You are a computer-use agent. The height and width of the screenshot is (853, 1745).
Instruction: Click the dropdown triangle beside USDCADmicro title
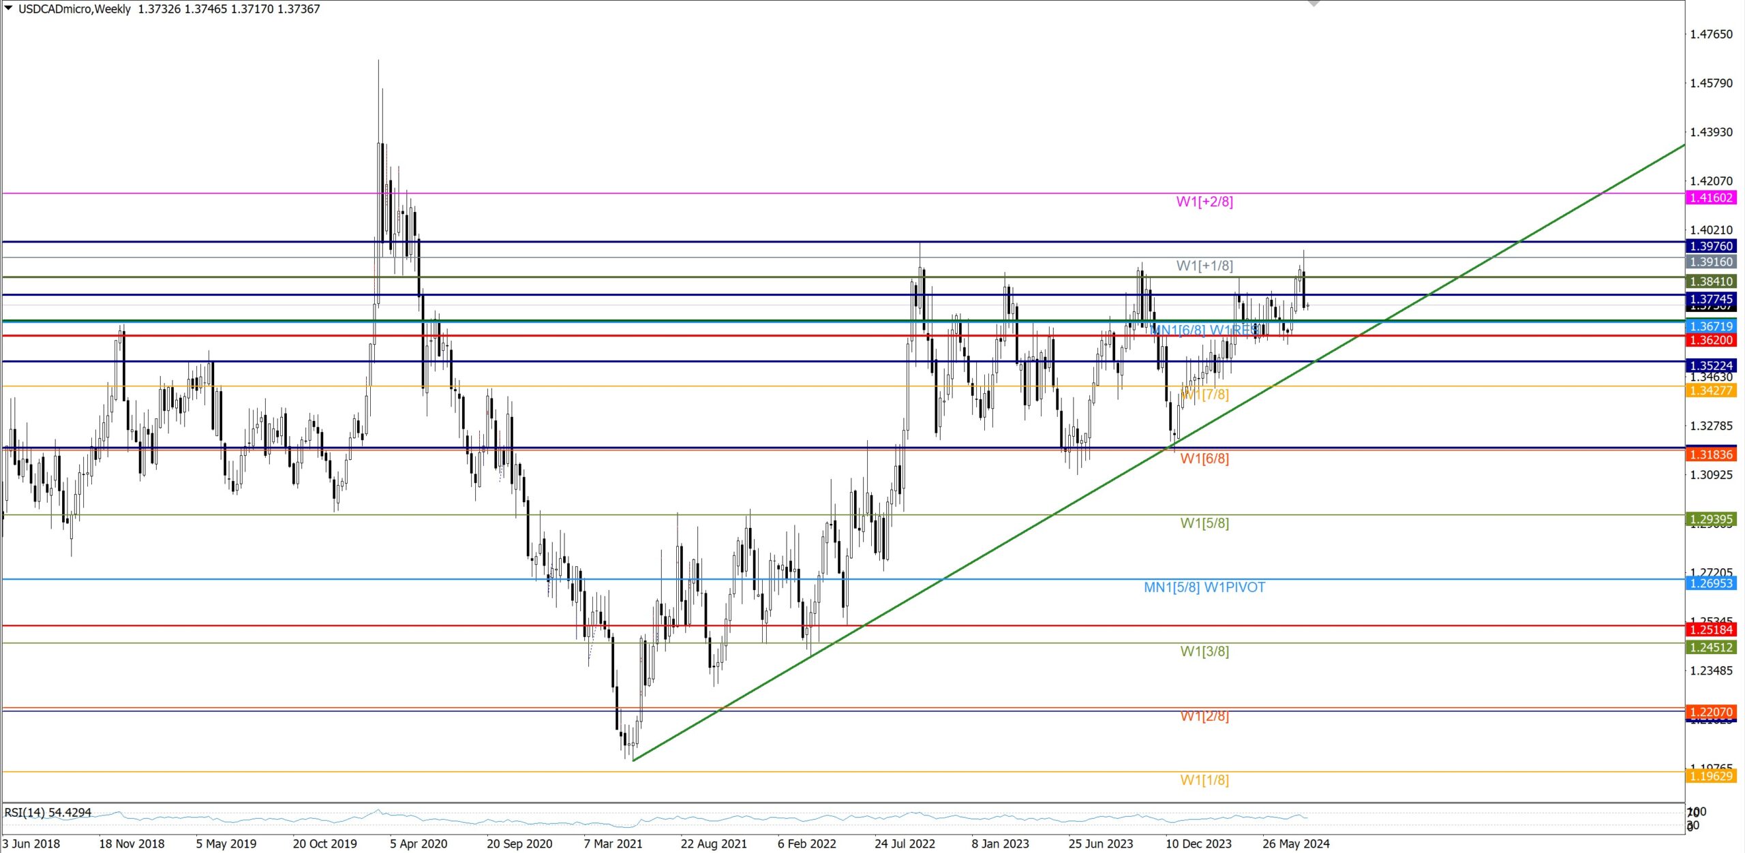[x=8, y=9]
